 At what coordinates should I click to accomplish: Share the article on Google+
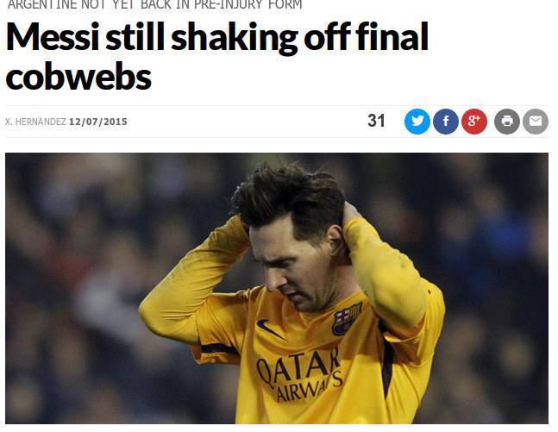[474, 122]
